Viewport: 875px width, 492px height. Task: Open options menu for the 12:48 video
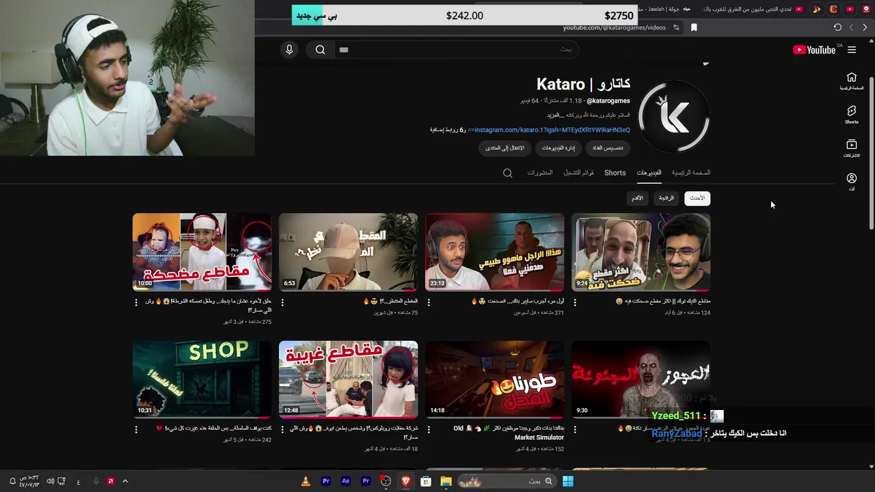tap(282, 430)
